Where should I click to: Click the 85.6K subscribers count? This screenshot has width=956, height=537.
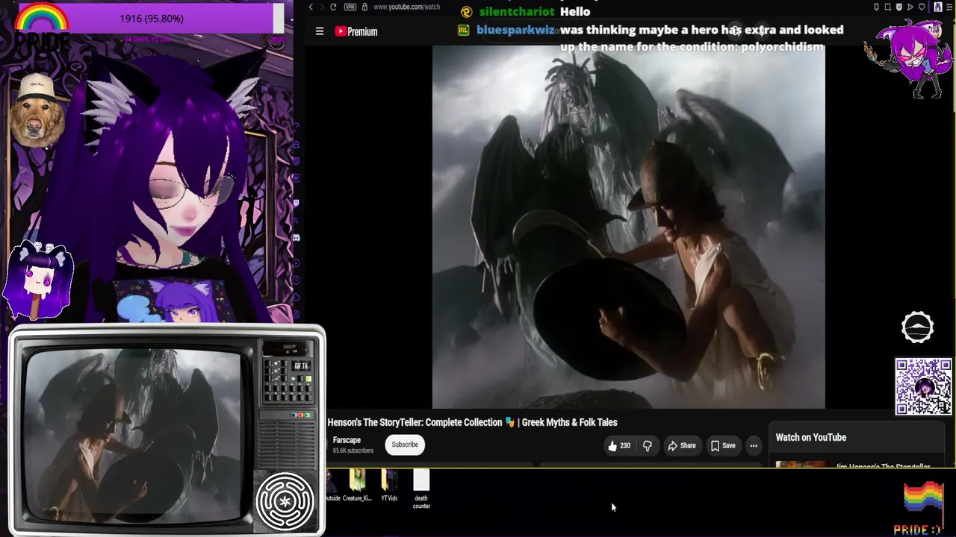click(353, 450)
